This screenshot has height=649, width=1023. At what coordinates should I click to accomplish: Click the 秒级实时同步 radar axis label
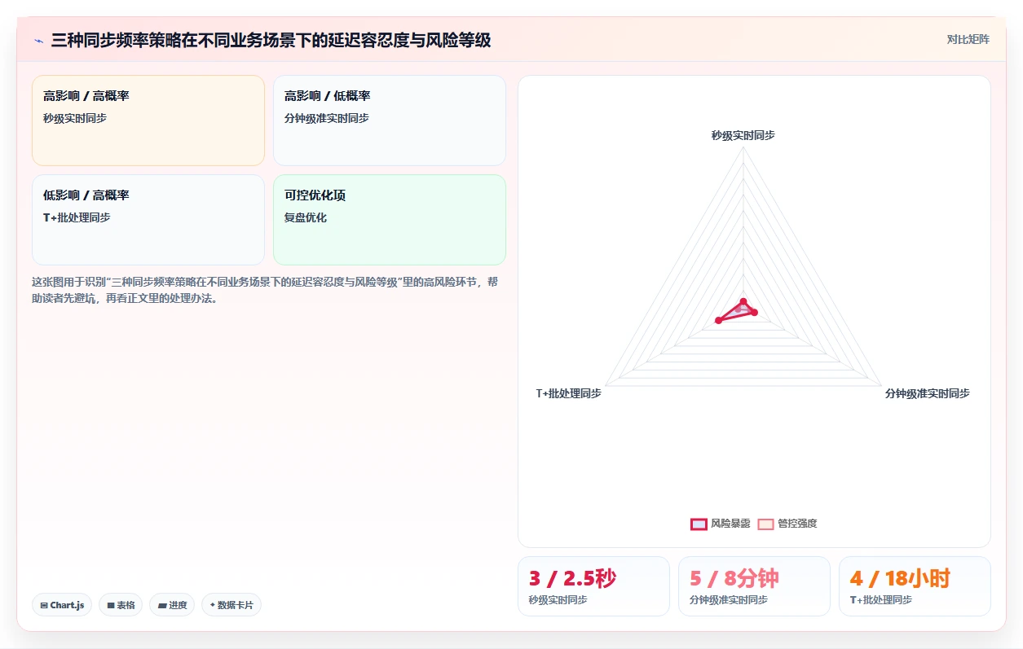[743, 135]
